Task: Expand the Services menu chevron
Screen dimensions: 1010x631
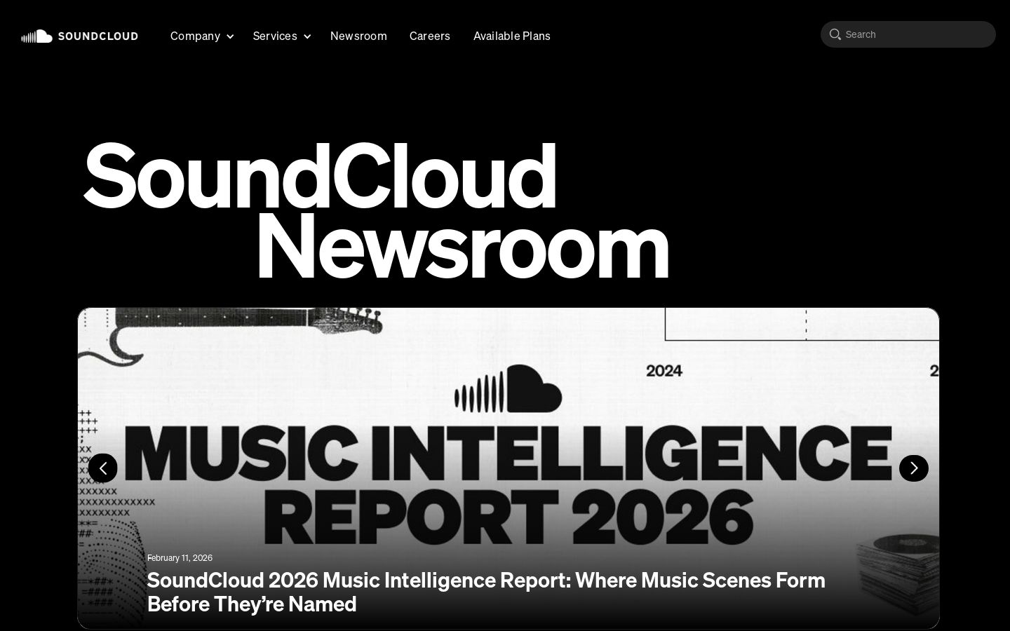Action: pos(307,36)
